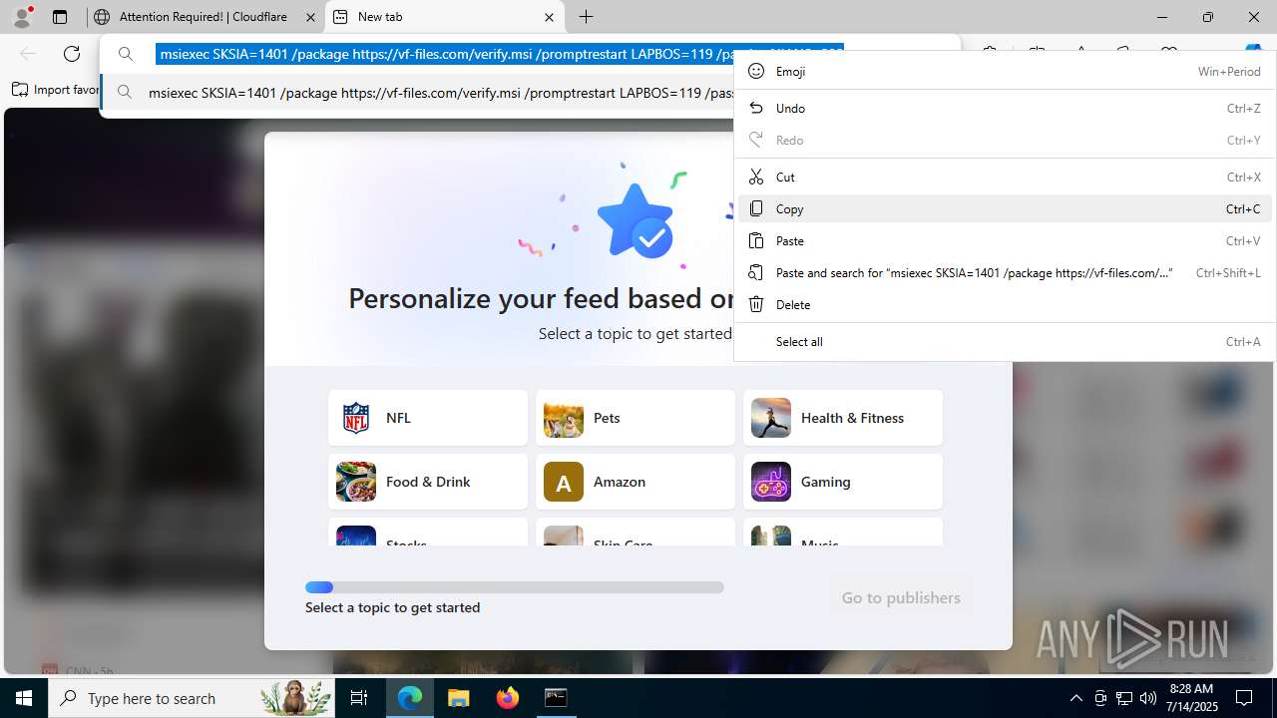Click the volume speaker tray icon
Viewport: 1277px width, 718px height.
(x=1148, y=698)
